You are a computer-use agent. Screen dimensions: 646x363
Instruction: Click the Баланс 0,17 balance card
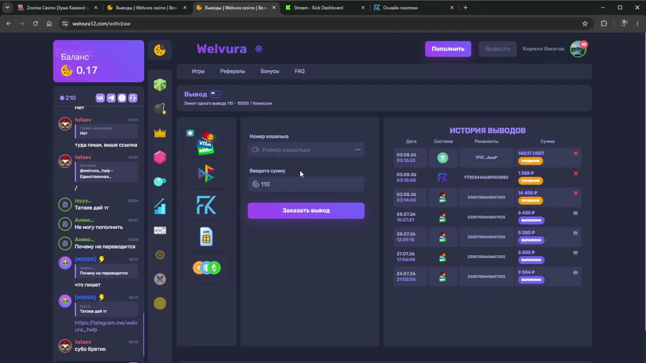tap(98, 61)
